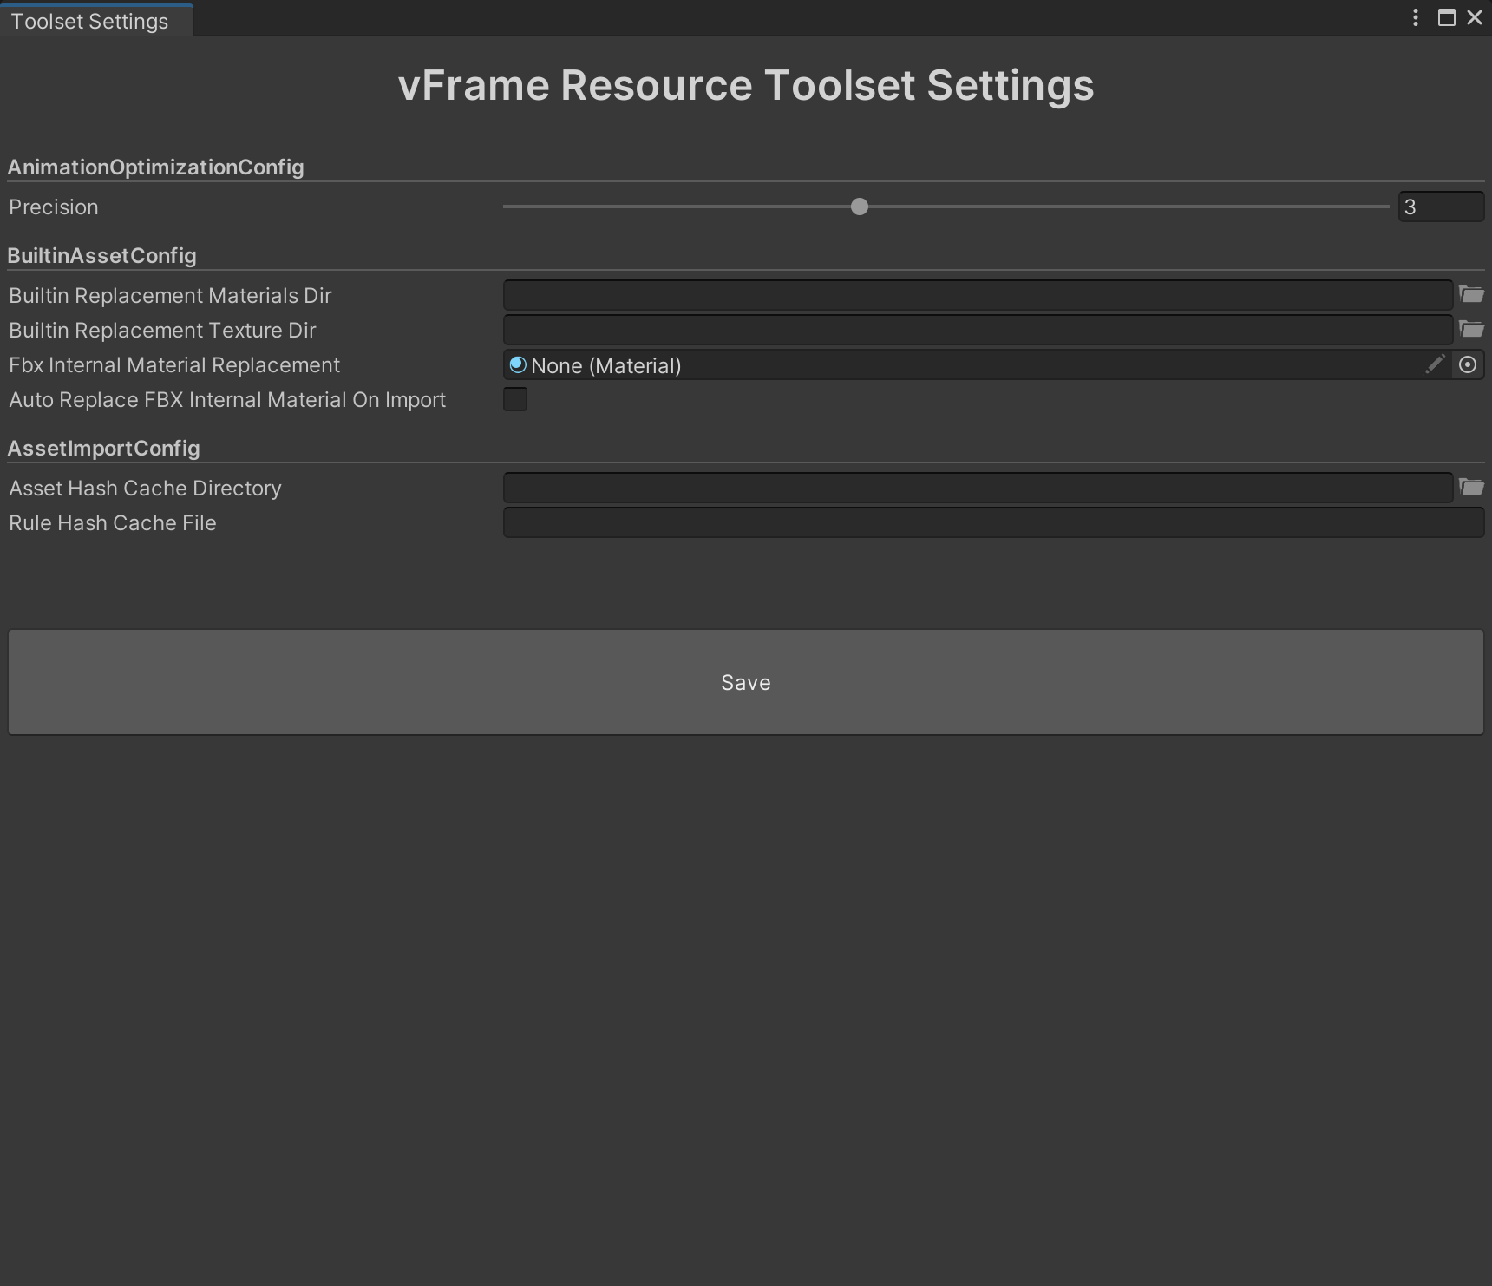Focus the Asset Hash Cache Directory field
Screen dimensions: 1492x1286
[x=978, y=488]
